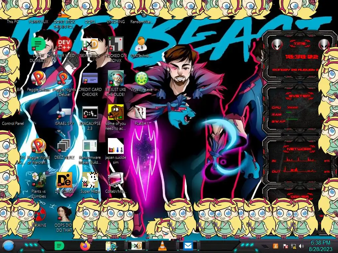Select the FURRY FUX desktop label
Viewport: 338px width, 253px height.
(38, 21)
